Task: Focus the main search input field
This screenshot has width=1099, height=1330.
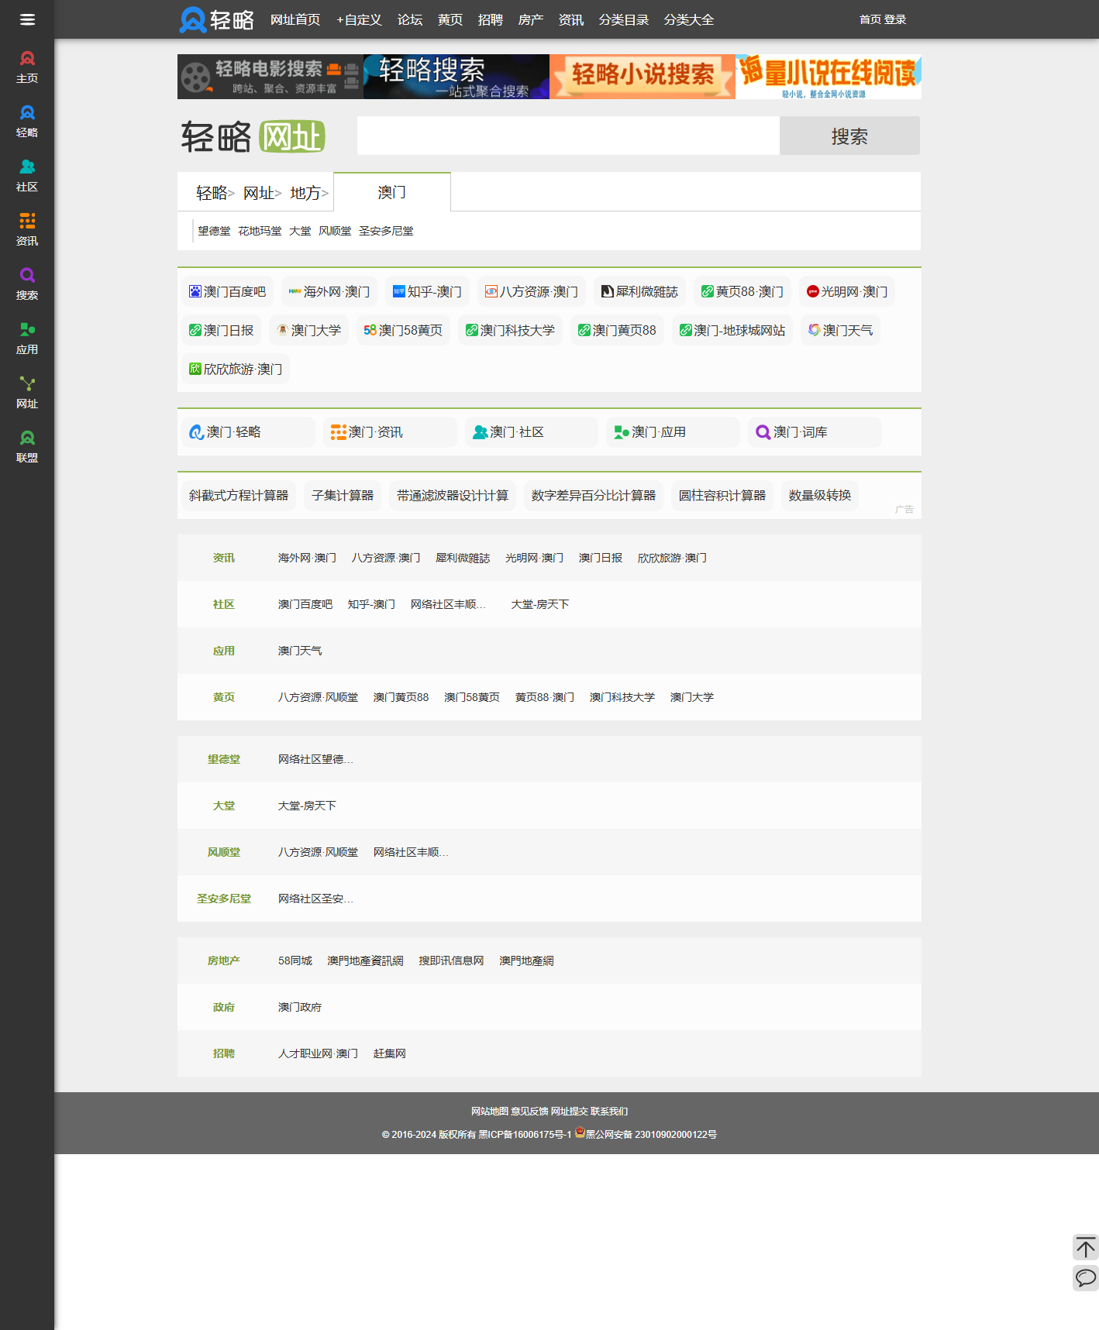Action: pyautogui.click(x=567, y=136)
